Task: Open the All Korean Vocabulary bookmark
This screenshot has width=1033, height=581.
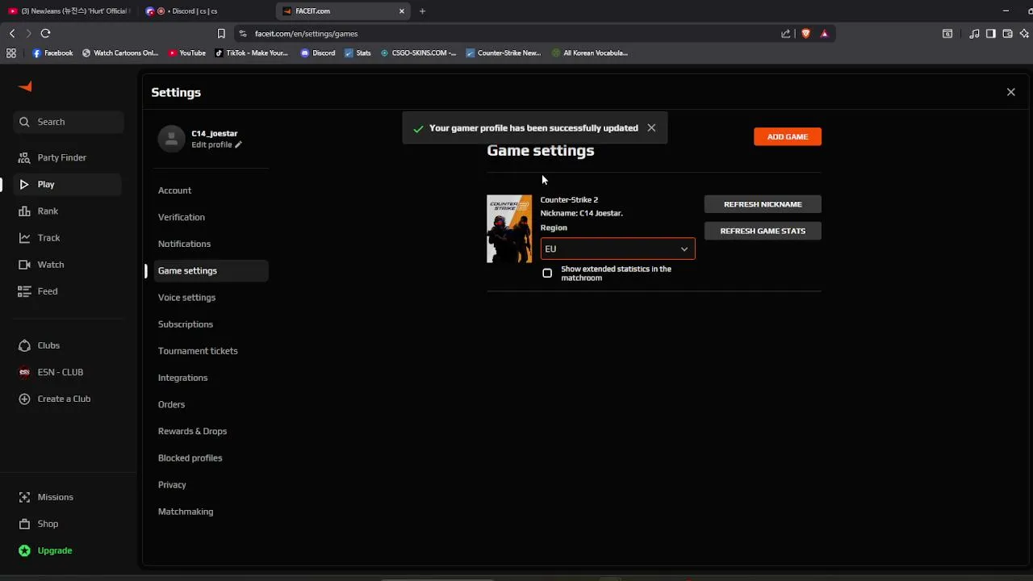Action: coord(590,52)
